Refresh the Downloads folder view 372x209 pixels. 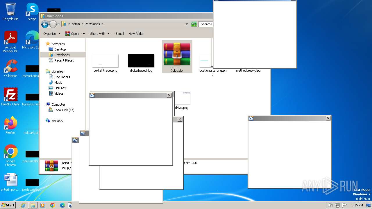[x=194, y=24]
